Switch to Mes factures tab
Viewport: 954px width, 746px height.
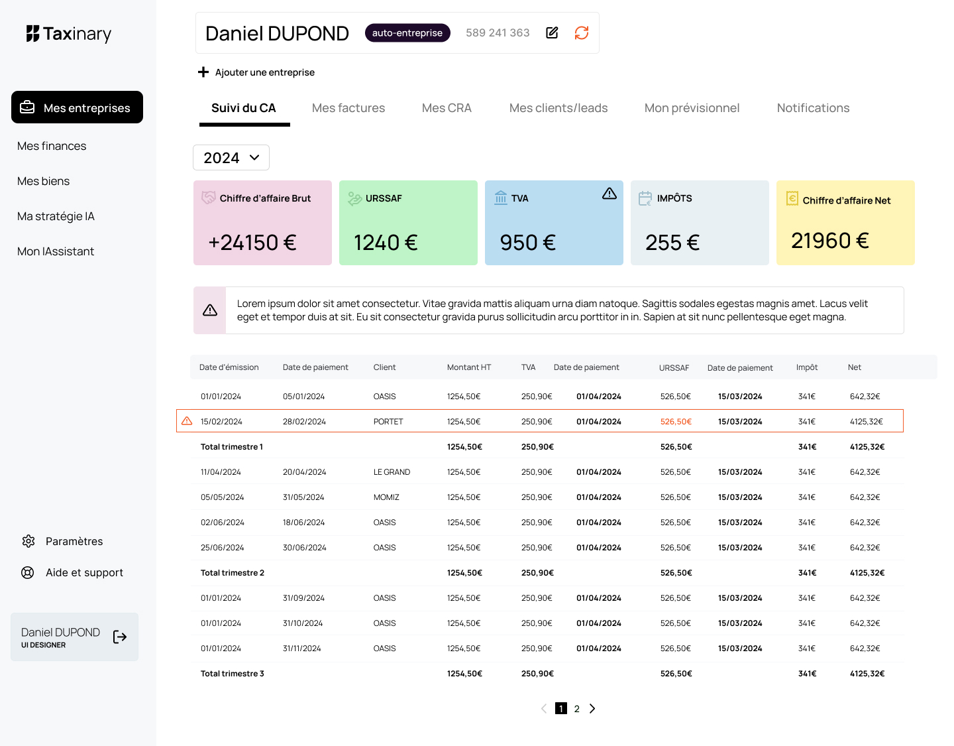point(348,108)
